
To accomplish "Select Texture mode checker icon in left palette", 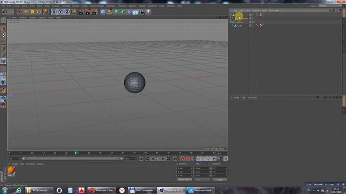I will point(3,35).
